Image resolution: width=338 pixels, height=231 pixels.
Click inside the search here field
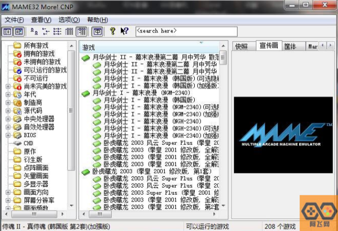point(186,31)
